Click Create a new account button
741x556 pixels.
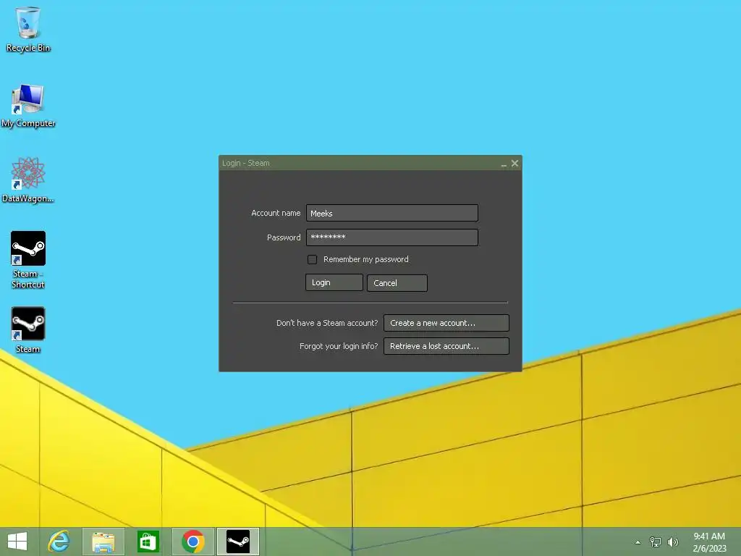(446, 323)
